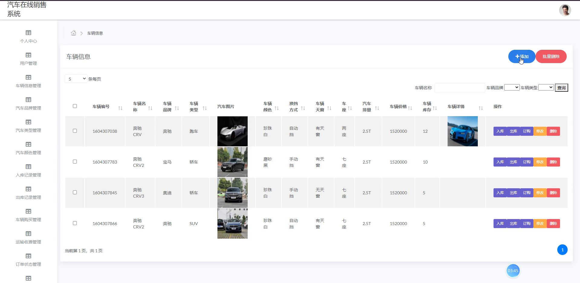The image size is (580, 283).
Task: Open the 用户管理 sidebar icon
Action: 28,55
